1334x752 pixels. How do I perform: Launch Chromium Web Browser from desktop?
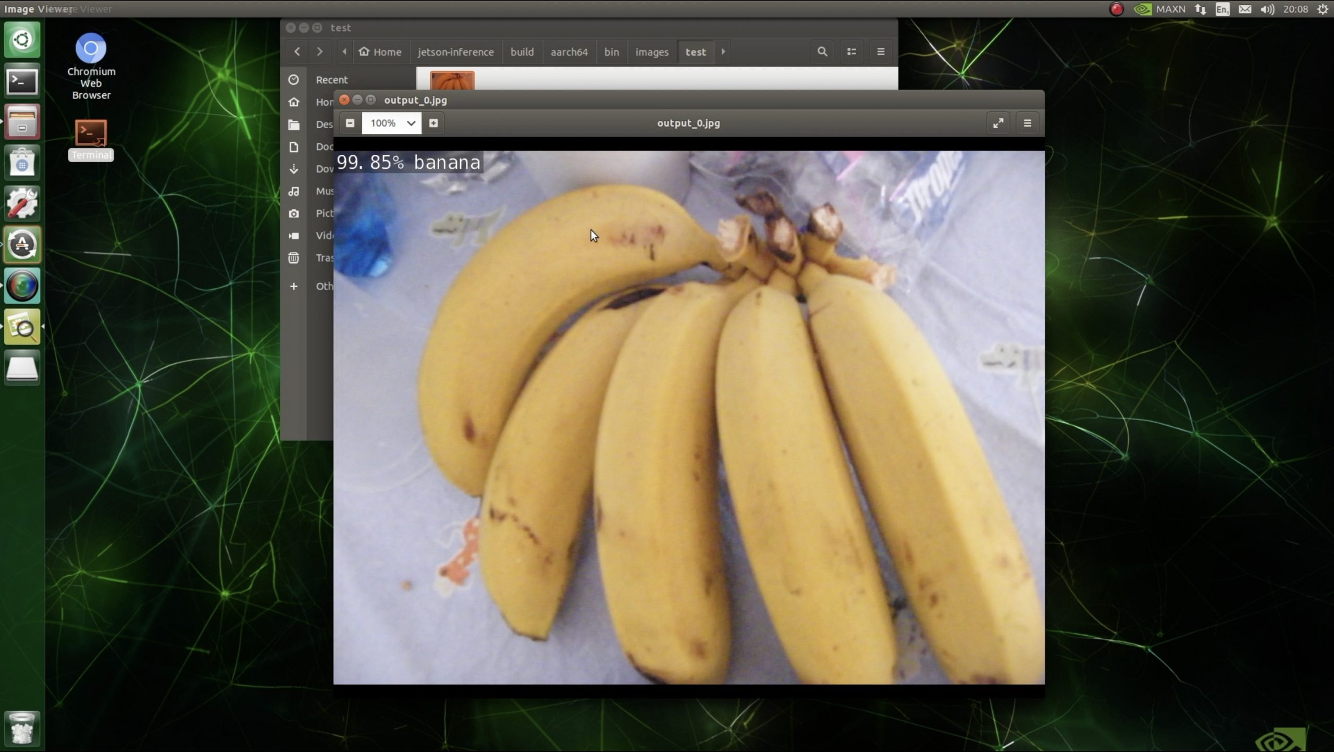point(91,48)
